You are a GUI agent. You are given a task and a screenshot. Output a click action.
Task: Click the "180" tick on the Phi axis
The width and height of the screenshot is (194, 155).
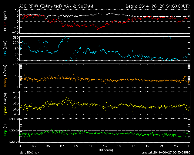pyautogui.click(x=16, y=49)
